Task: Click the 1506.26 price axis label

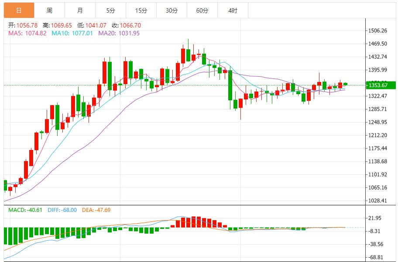Action: 378,31
